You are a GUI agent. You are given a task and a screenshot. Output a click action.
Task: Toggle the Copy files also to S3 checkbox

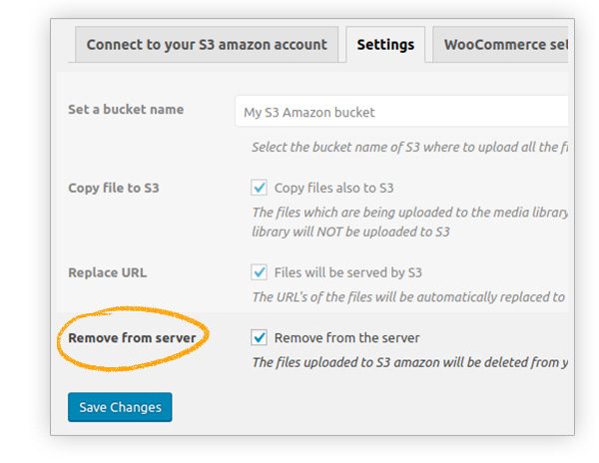(x=259, y=188)
